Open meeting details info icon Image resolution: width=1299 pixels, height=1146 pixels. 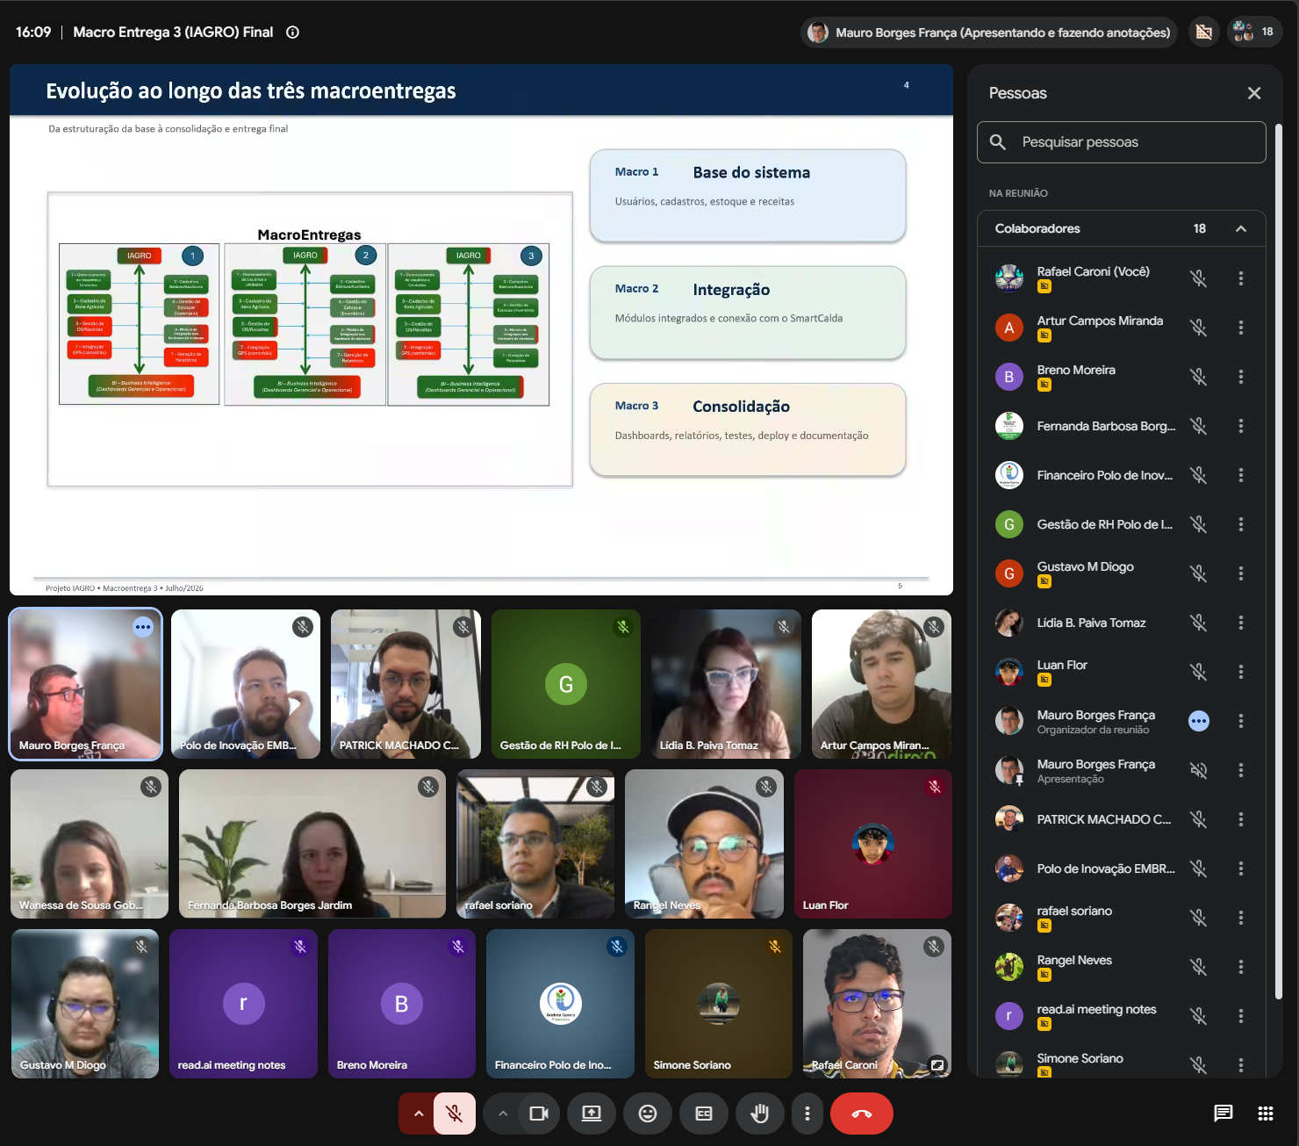coord(293,32)
